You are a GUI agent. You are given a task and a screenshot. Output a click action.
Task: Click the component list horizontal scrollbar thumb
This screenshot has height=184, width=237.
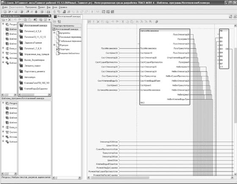click(x=28, y=95)
